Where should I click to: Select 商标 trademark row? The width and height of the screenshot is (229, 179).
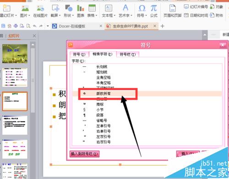click(147, 104)
